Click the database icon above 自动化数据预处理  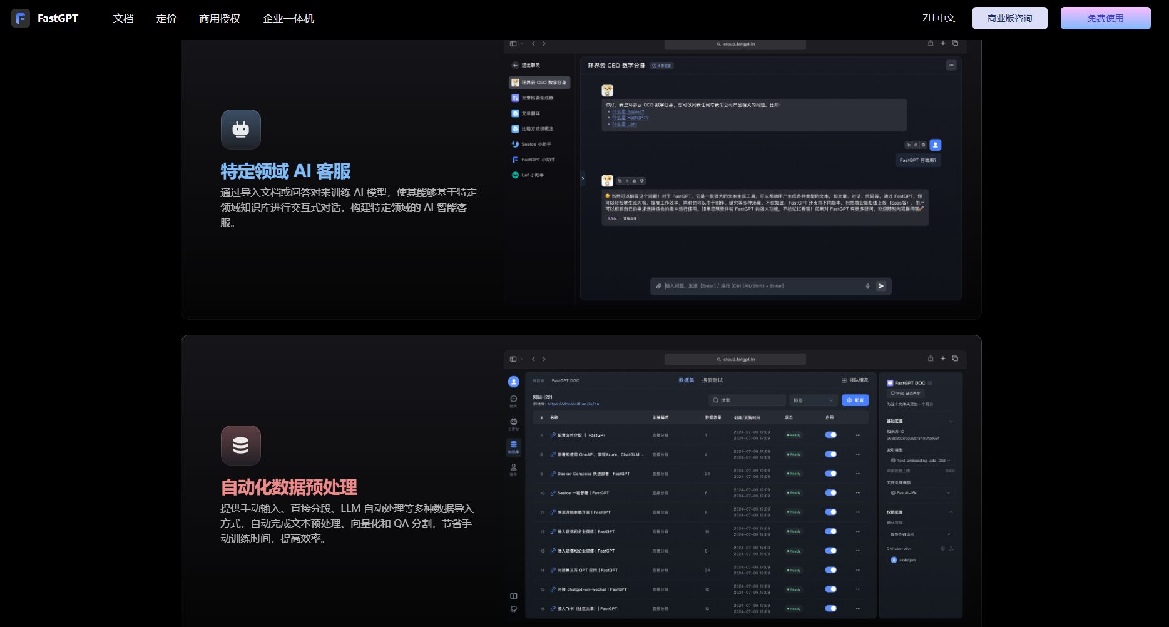click(x=240, y=446)
